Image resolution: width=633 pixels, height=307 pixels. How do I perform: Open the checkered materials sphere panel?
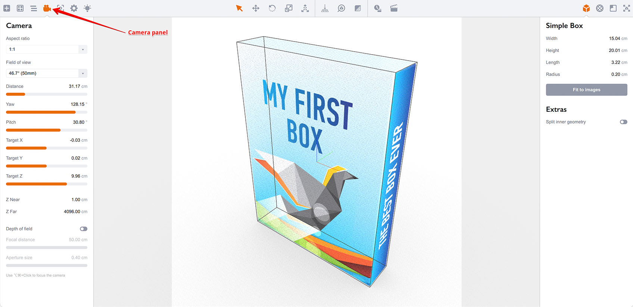(x=600, y=8)
